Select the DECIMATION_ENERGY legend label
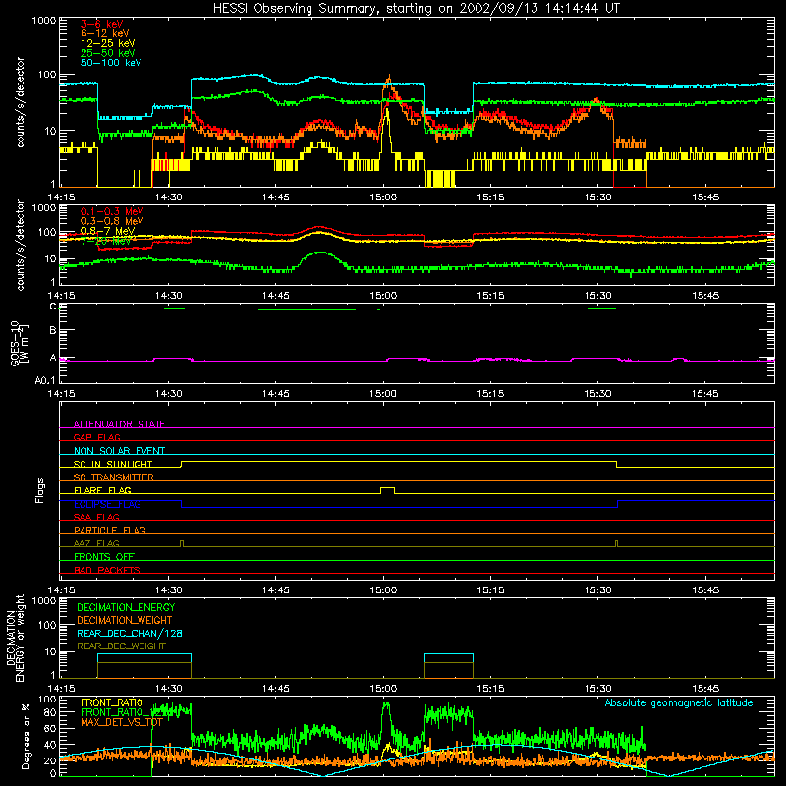The width and height of the screenshot is (786, 786). (126, 607)
